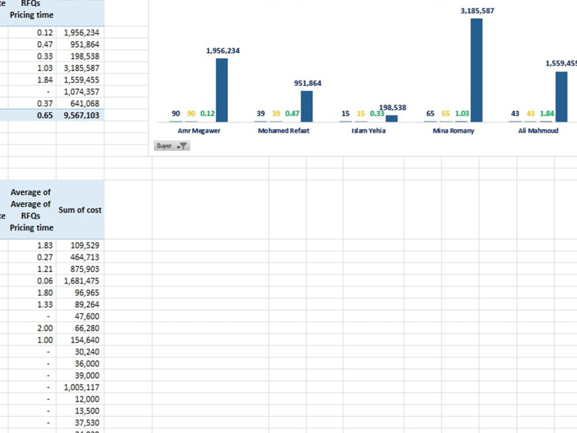
Task: Select the cell showing 1,074,357
Action: click(80, 91)
